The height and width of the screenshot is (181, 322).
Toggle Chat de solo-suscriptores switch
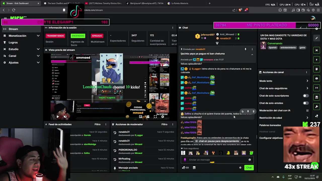coord(306,96)
